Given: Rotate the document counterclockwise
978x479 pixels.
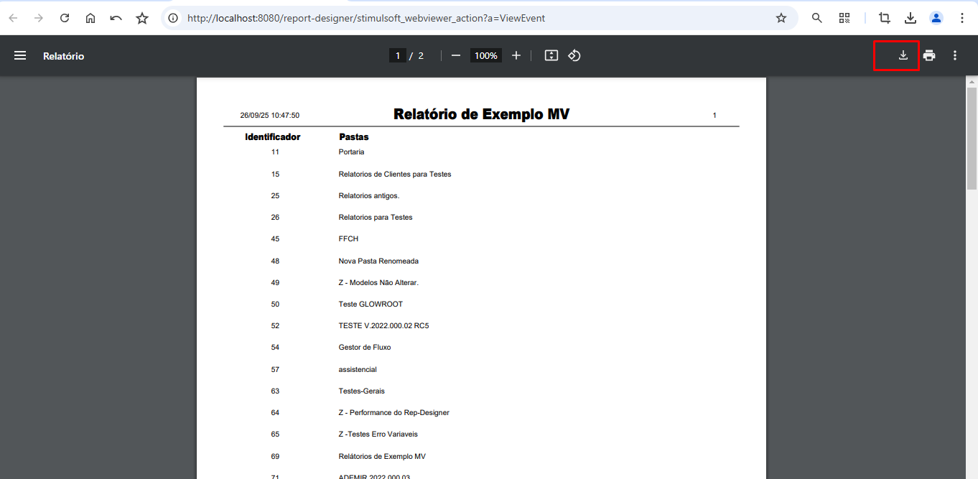Looking at the screenshot, I should (574, 55).
